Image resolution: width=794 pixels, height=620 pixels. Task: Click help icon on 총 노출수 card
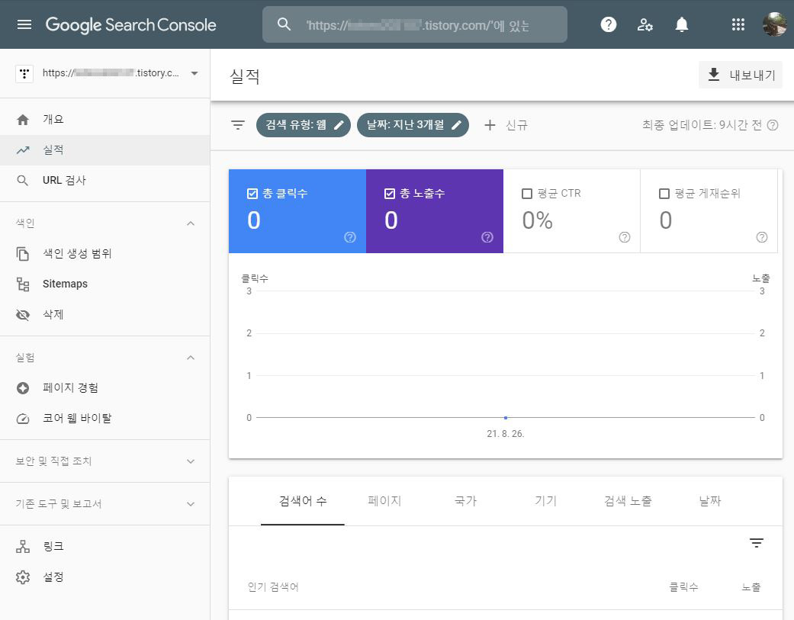[x=487, y=237]
